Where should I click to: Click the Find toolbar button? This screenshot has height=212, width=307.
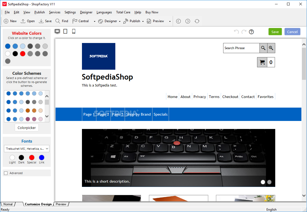(x=62, y=21)
